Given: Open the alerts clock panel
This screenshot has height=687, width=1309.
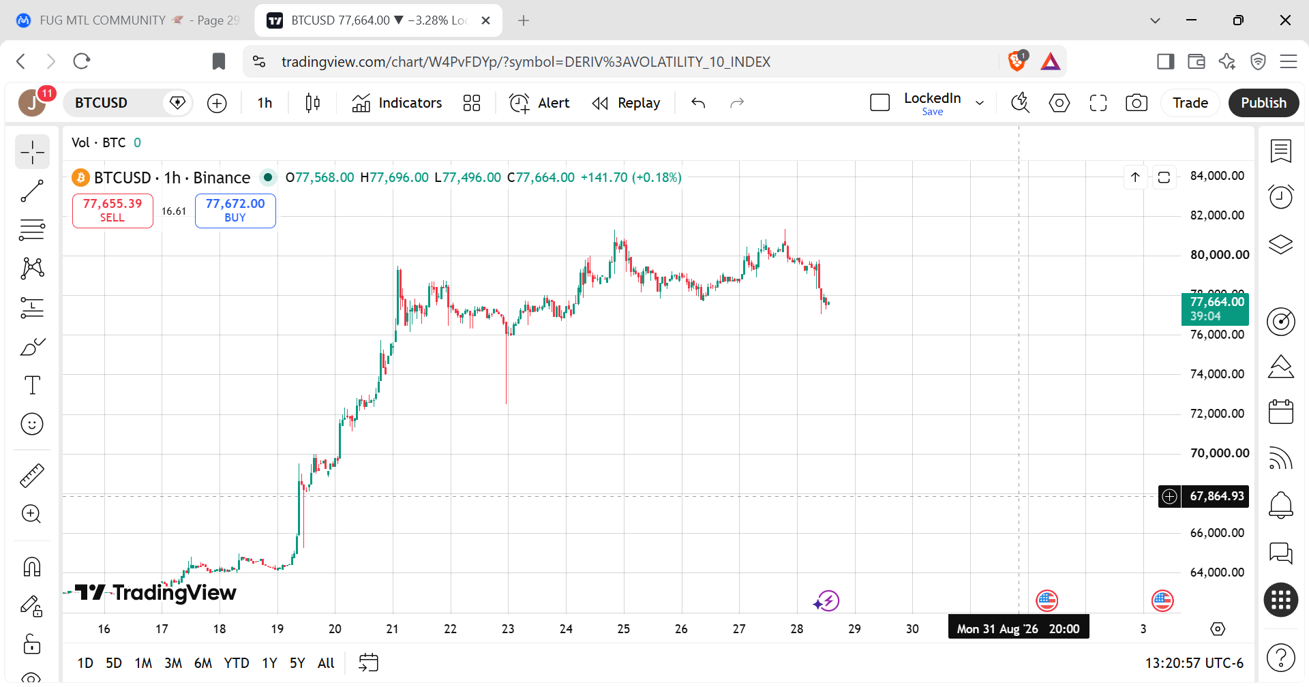Looking at the screenshot, I should pyautogui.click(x=1281, y=197).
